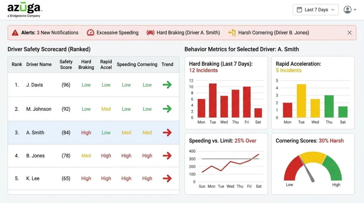Sort by the Rank column header
This screenshot has height=203, width=364.
pos(17,64)
